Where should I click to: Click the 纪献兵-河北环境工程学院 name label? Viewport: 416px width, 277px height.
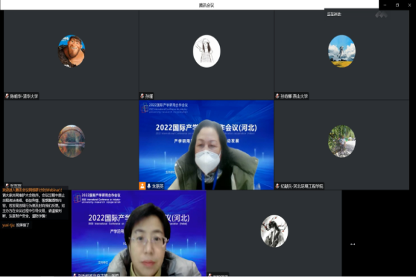pyautogui.click(x=303, y=186)
